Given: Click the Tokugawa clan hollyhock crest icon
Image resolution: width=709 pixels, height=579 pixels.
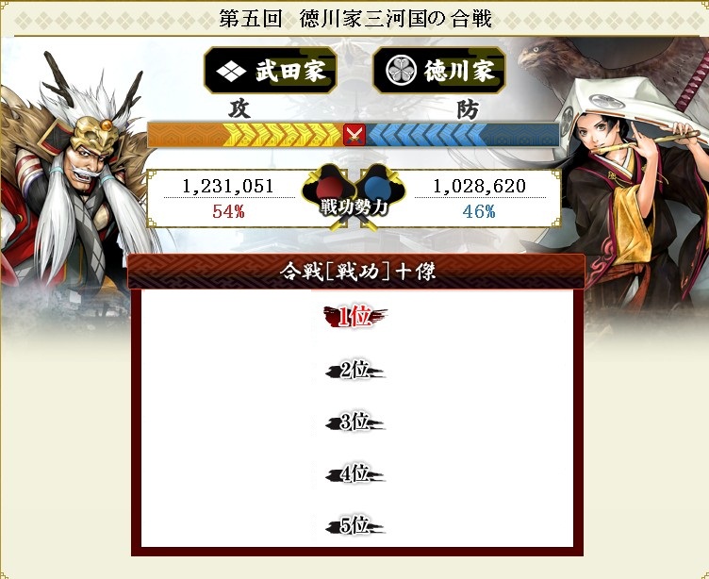Looking at the screenshot, I should pyautogui.click(x=401, y=71).
